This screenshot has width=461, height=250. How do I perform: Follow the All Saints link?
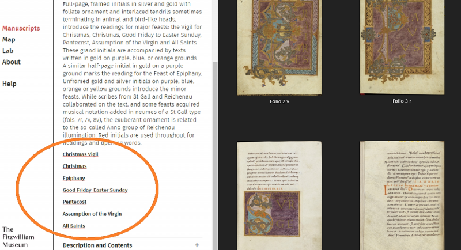(74, 226)
